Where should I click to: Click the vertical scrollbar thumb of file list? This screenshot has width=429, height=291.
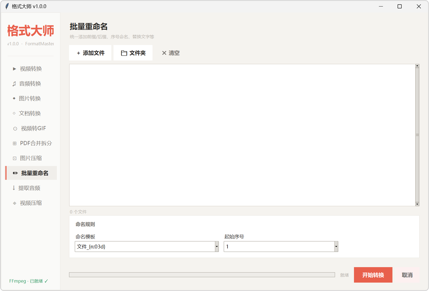pyautogui.click(x=417, y=135)
